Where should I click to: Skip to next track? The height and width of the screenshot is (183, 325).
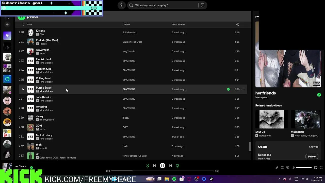click(x=171, y=166)
